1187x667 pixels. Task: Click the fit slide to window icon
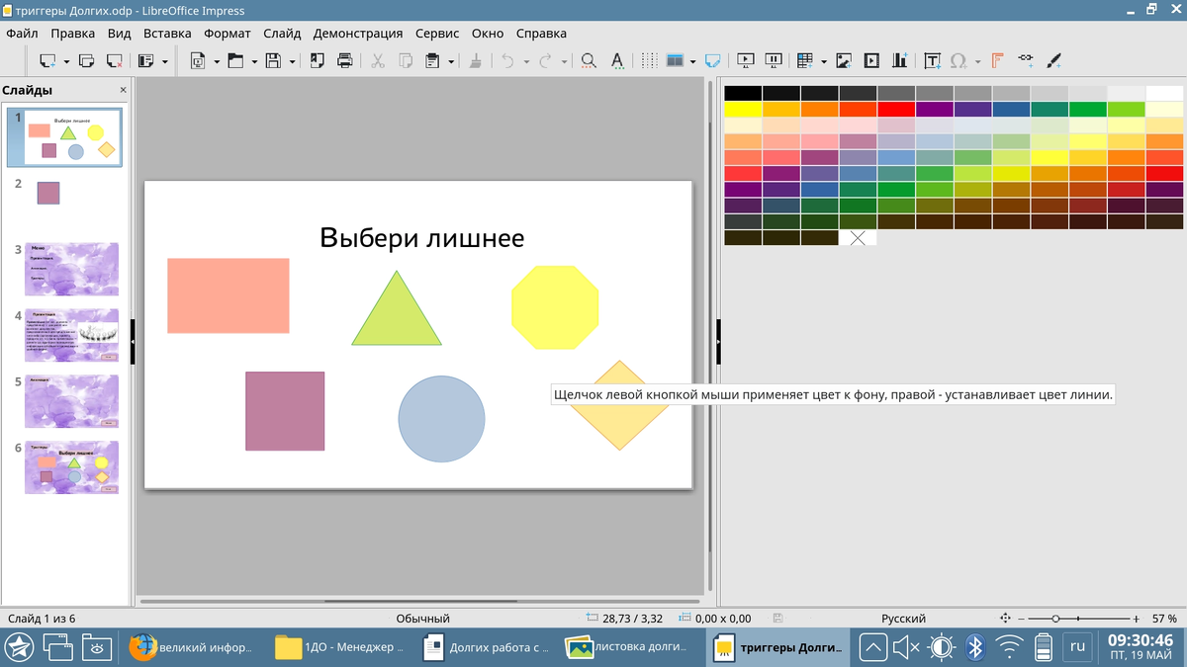tap(1006, 619)
